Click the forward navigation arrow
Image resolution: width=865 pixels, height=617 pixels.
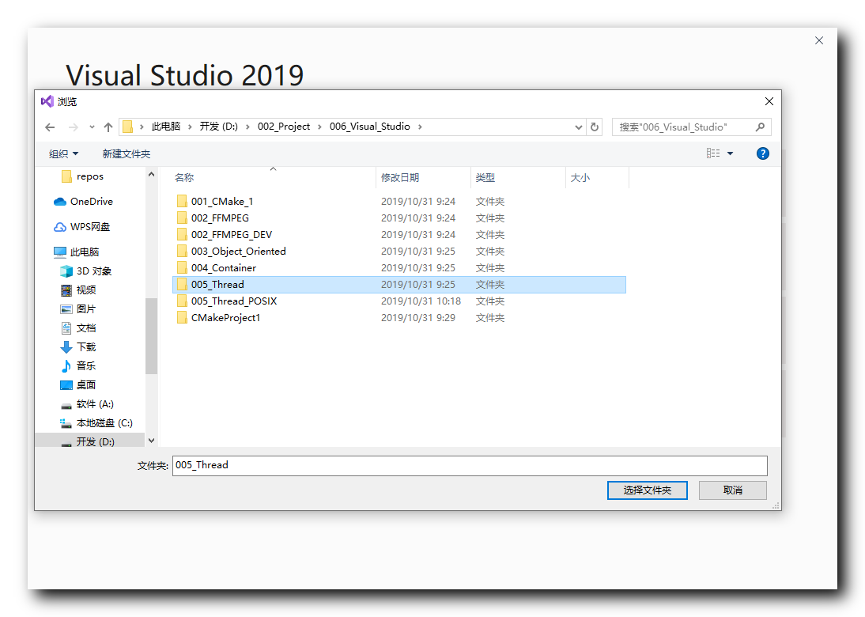[x=74, y=127]
